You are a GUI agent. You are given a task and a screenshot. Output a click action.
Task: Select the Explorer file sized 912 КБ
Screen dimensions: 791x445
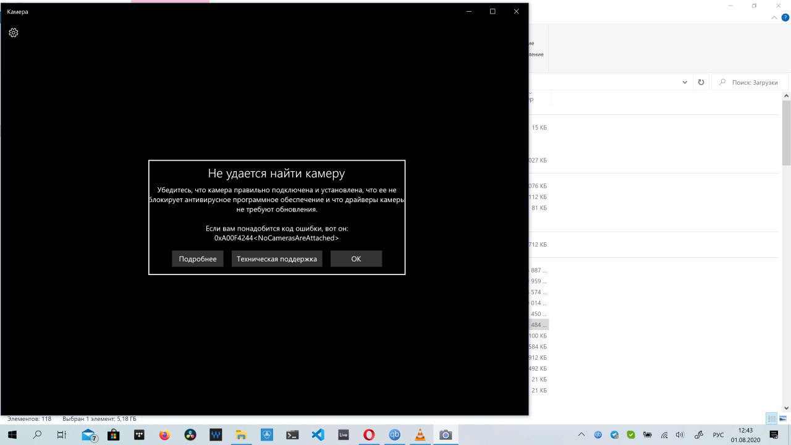tap(538, 358)
